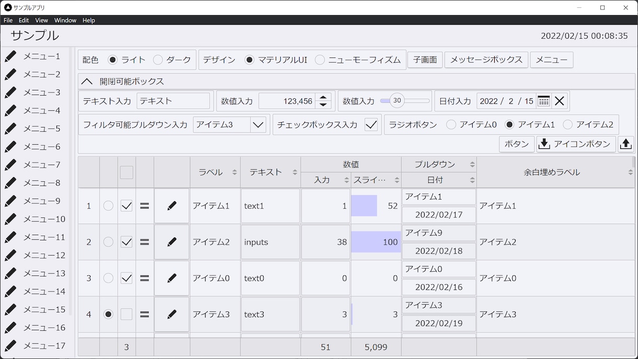The width and height of the screenshot is (638, 359).
Task: Open the date picker calendar icon
Action: click(544, 101)
